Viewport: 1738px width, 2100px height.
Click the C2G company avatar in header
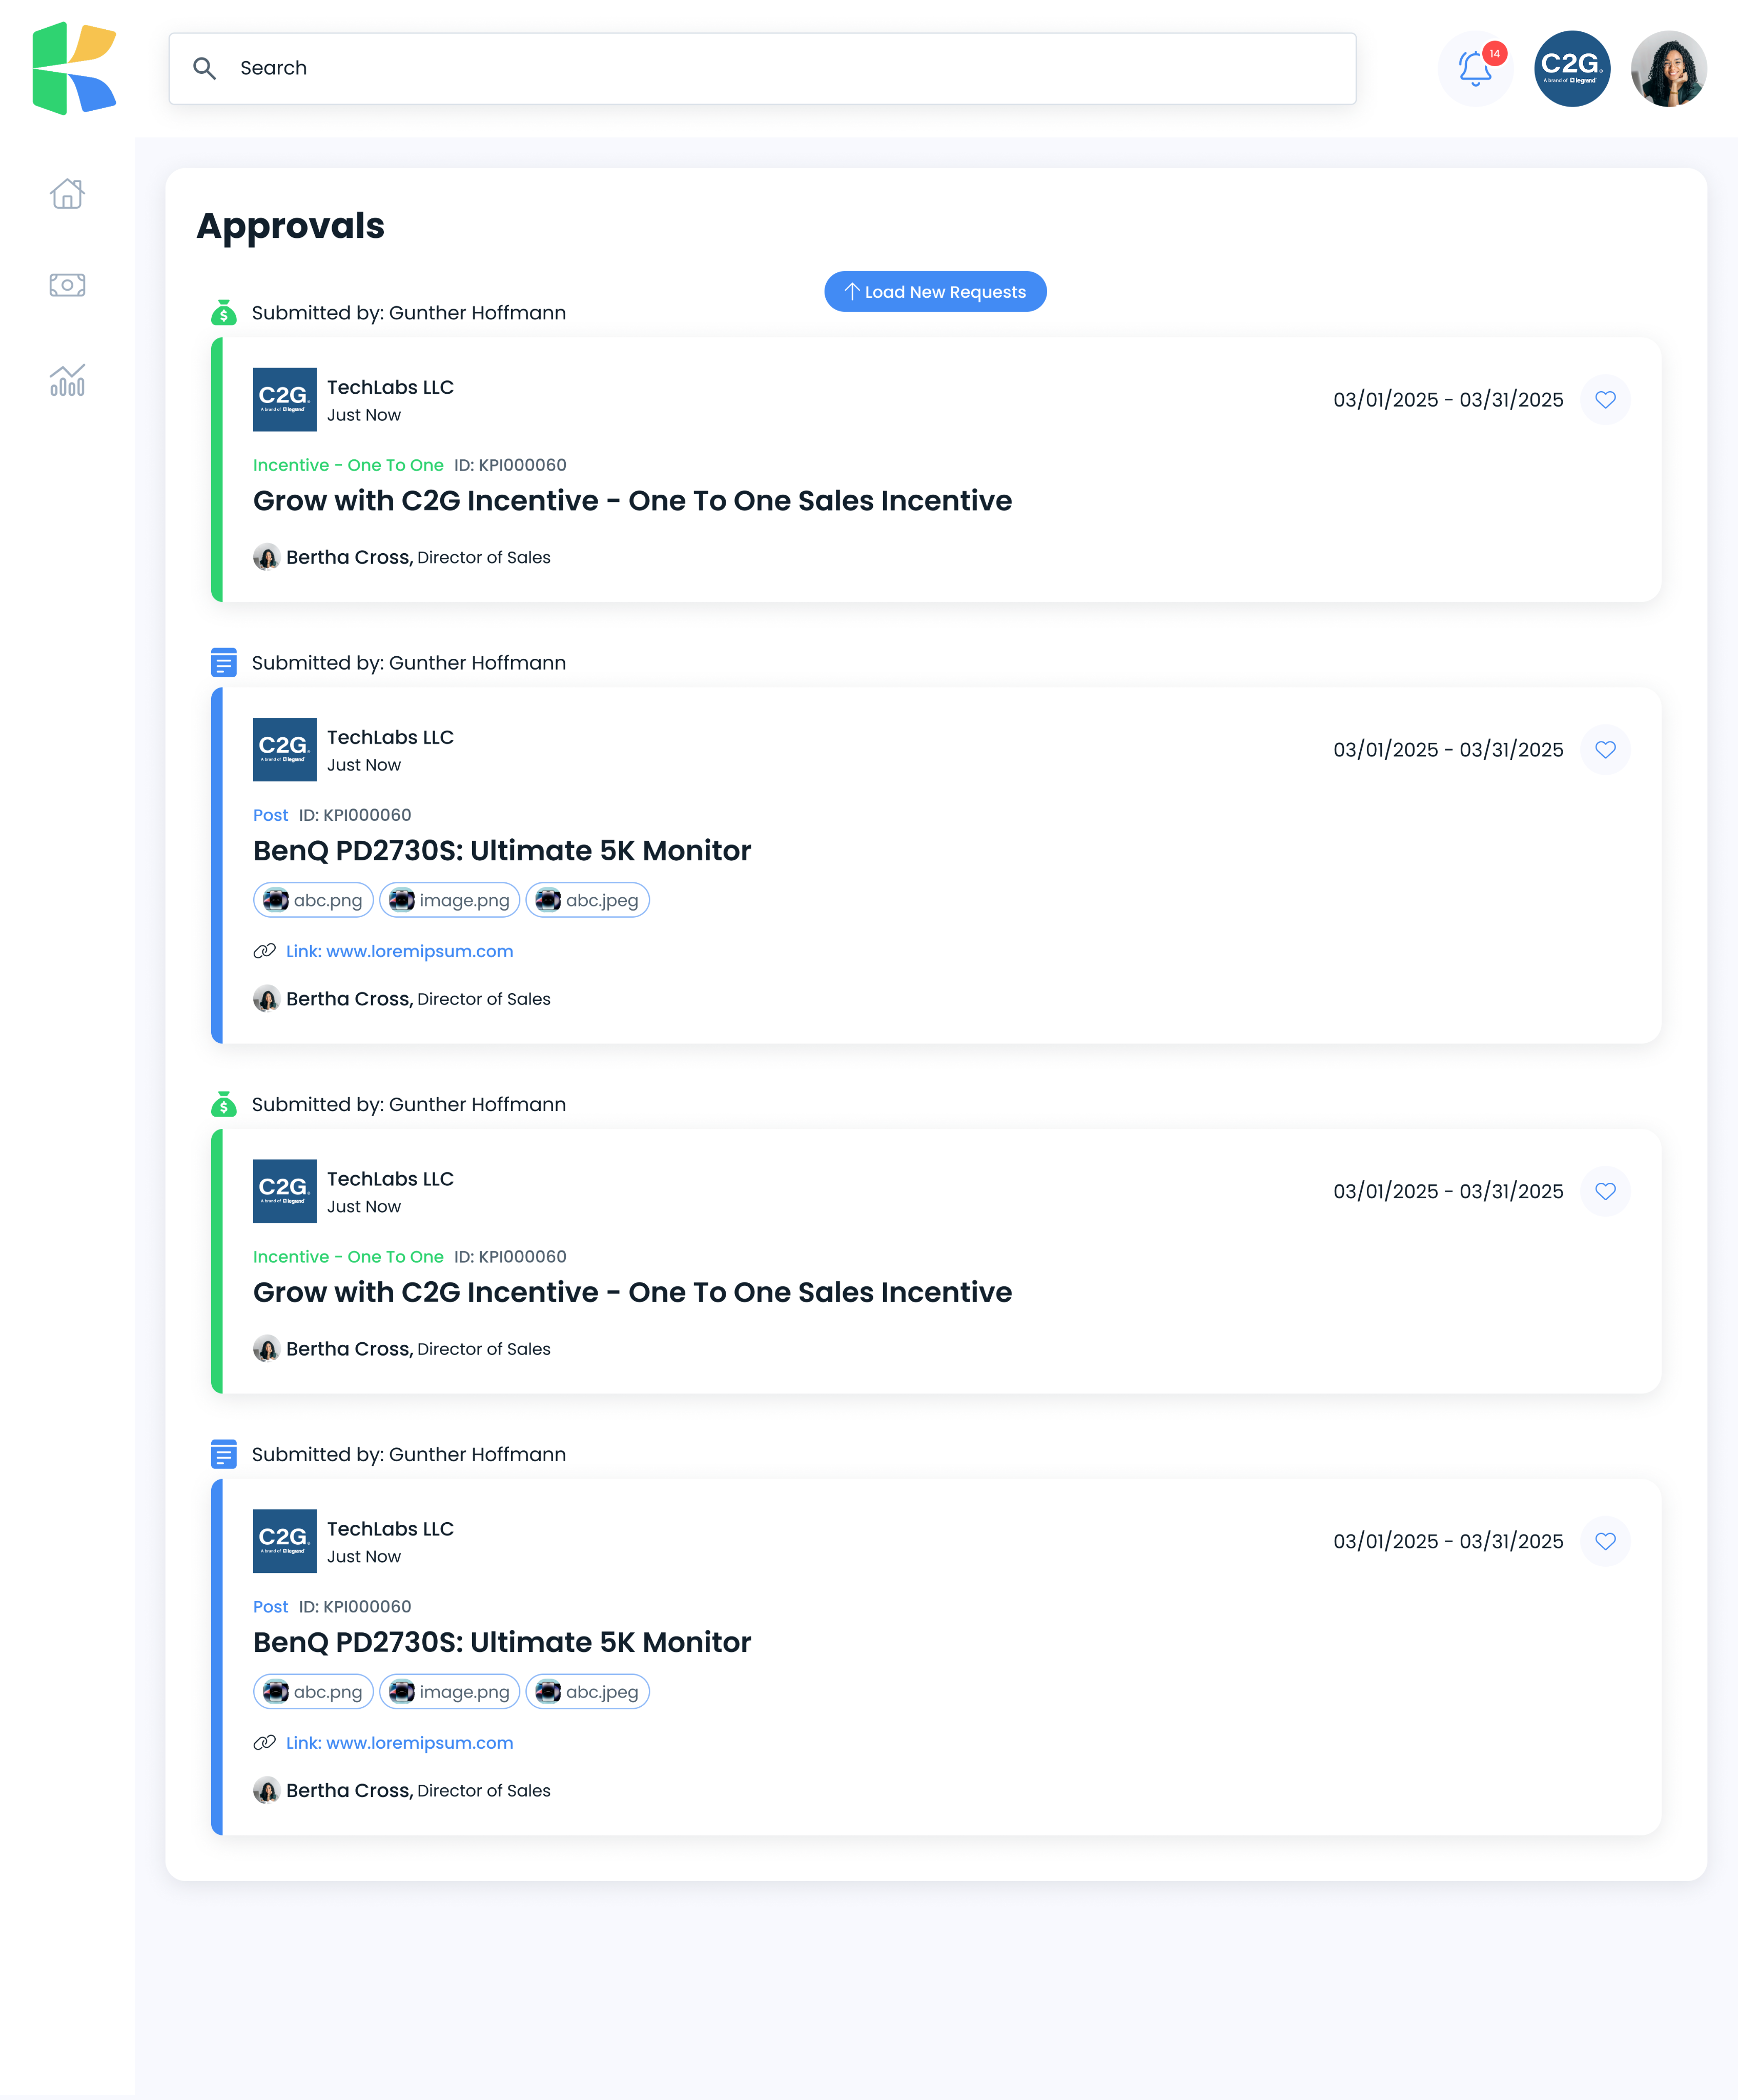(x=1571, y=68)
